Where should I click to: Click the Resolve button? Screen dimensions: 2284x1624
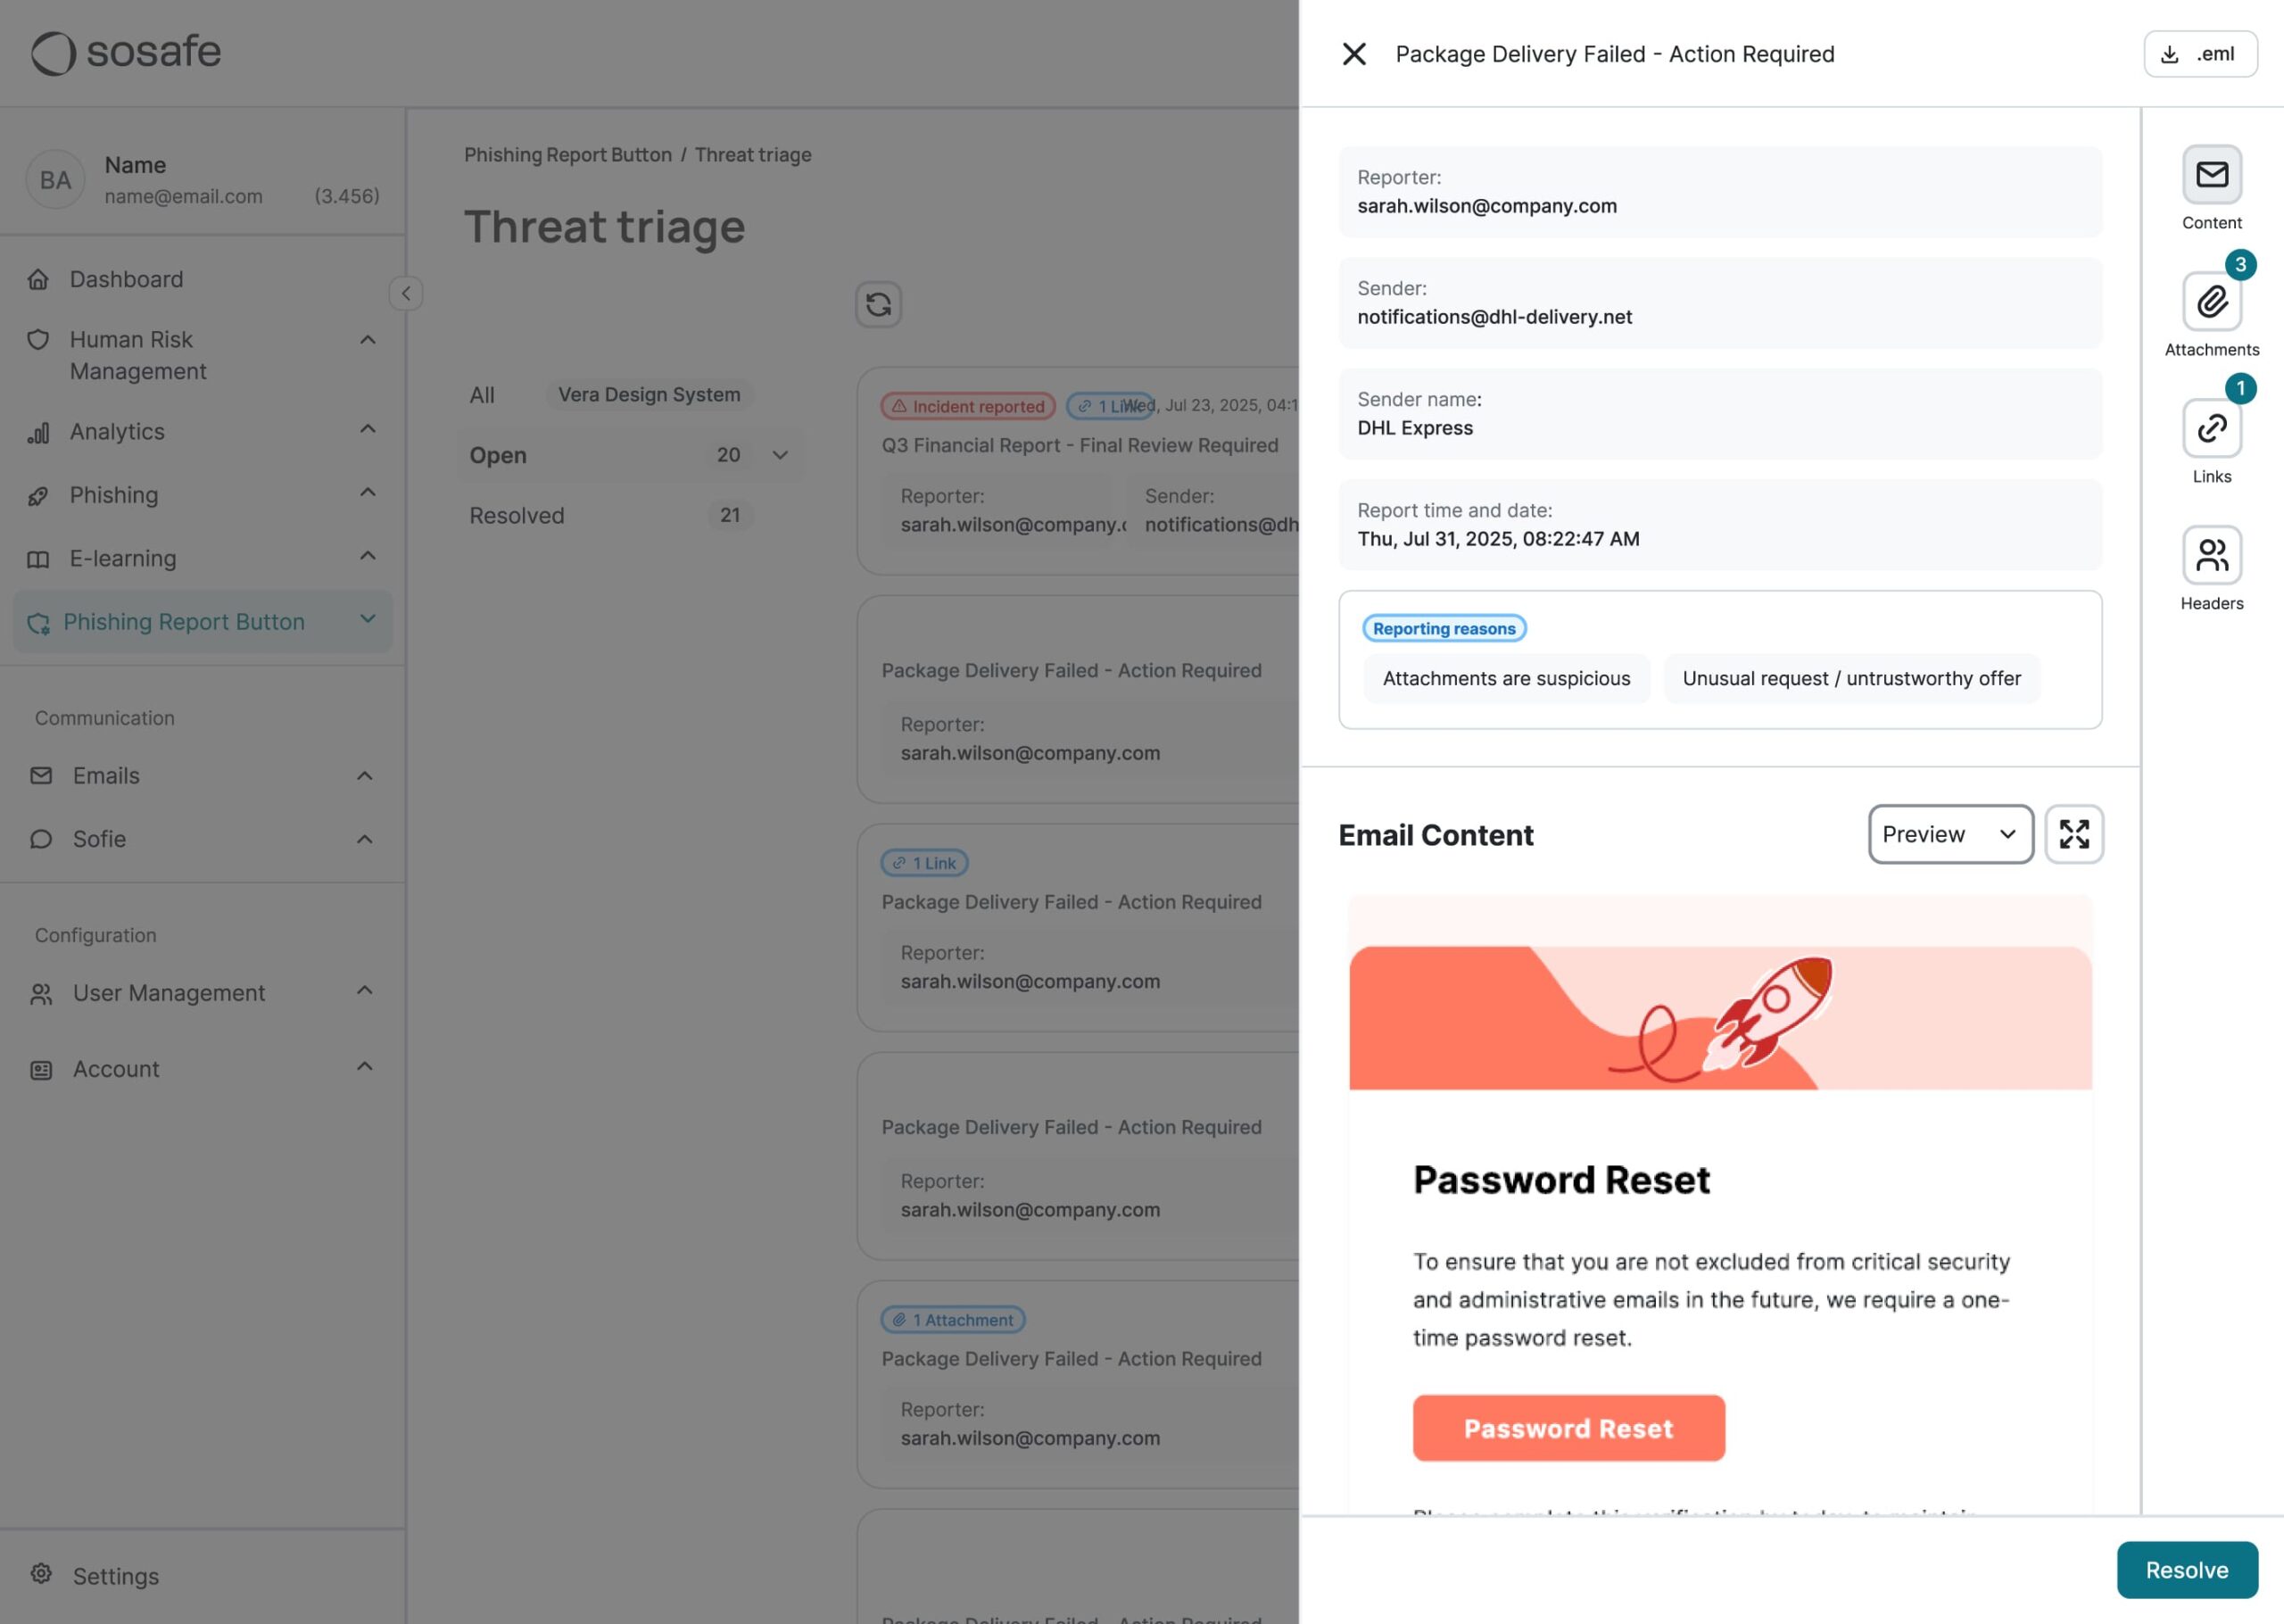(x=2186, y=1570)
